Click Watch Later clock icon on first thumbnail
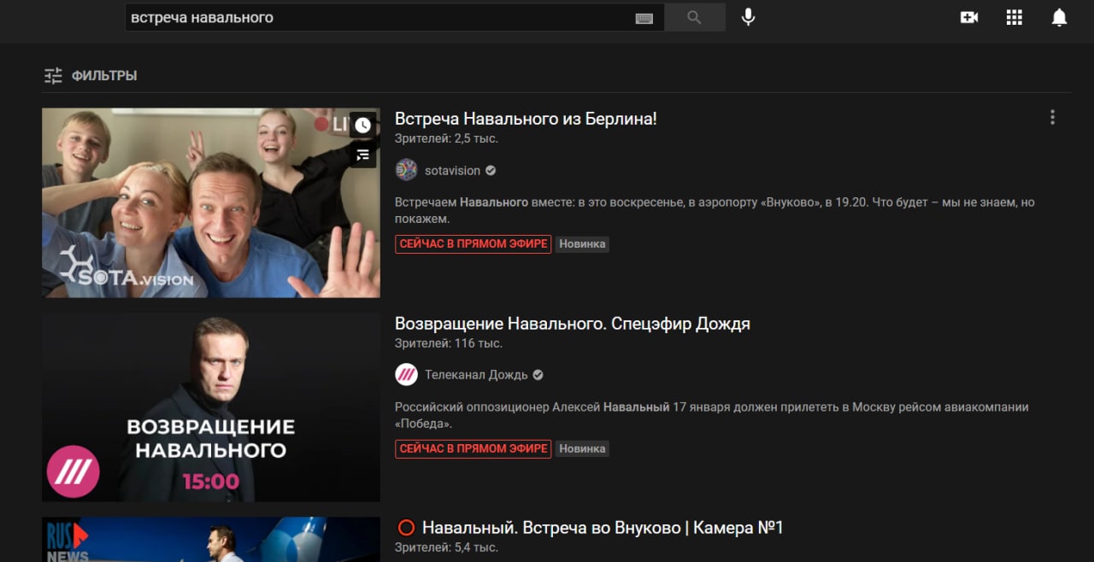The height and width of the screenshot is (562, 1094). (363, 125)
